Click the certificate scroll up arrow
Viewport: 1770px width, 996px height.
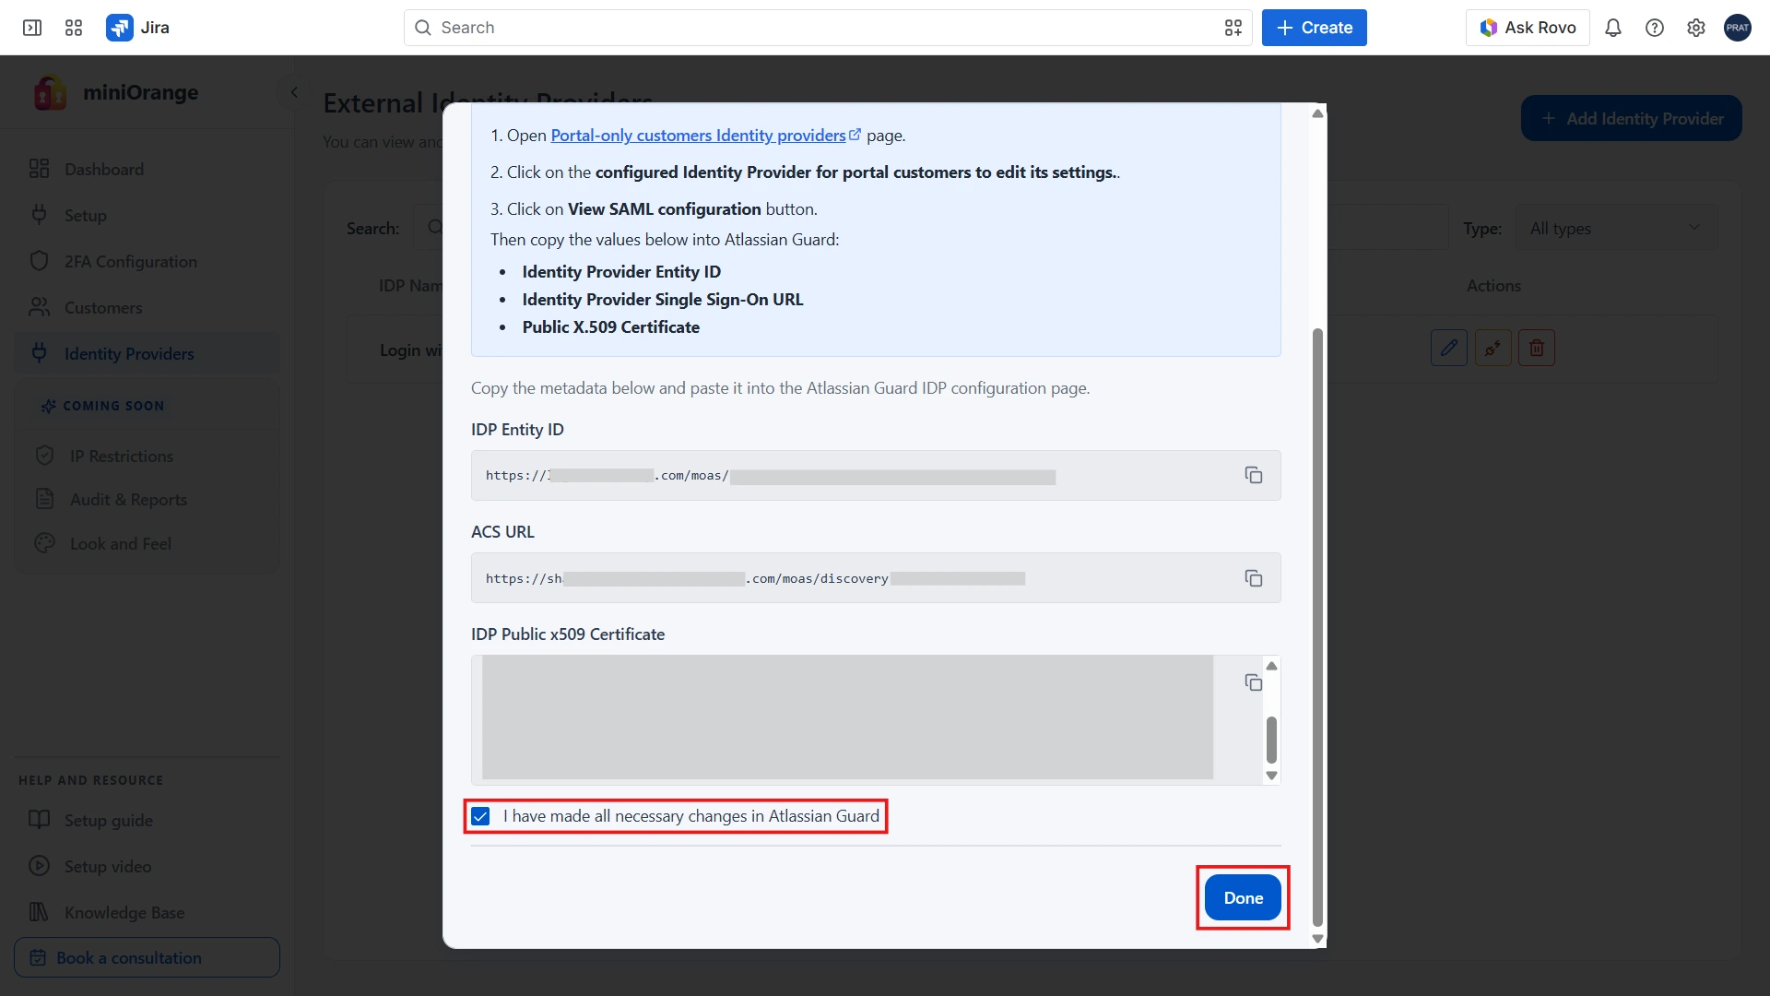click(x=1271, y=666)
